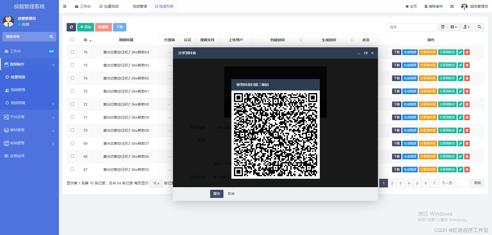Viewport: 492px width, 235px height.
Task: Switch to the 批量视频 top tab
Action: pyautogui.click(x=109, y=6)
